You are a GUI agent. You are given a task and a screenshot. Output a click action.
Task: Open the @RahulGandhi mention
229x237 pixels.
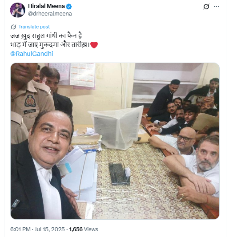32,54
